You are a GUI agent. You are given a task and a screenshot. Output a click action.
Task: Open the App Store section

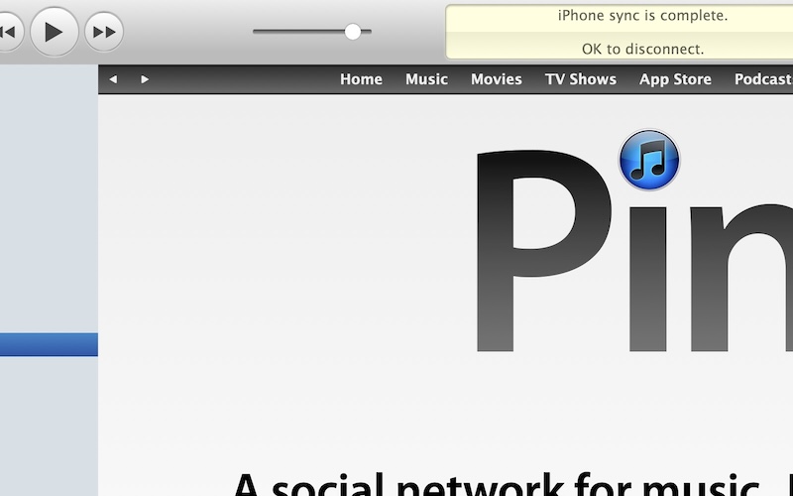tap(675, 79)
